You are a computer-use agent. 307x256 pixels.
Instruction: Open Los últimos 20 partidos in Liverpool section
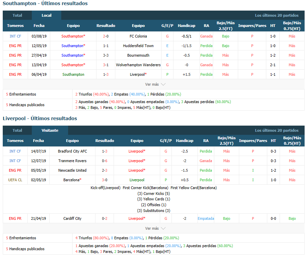pos(277,130)
